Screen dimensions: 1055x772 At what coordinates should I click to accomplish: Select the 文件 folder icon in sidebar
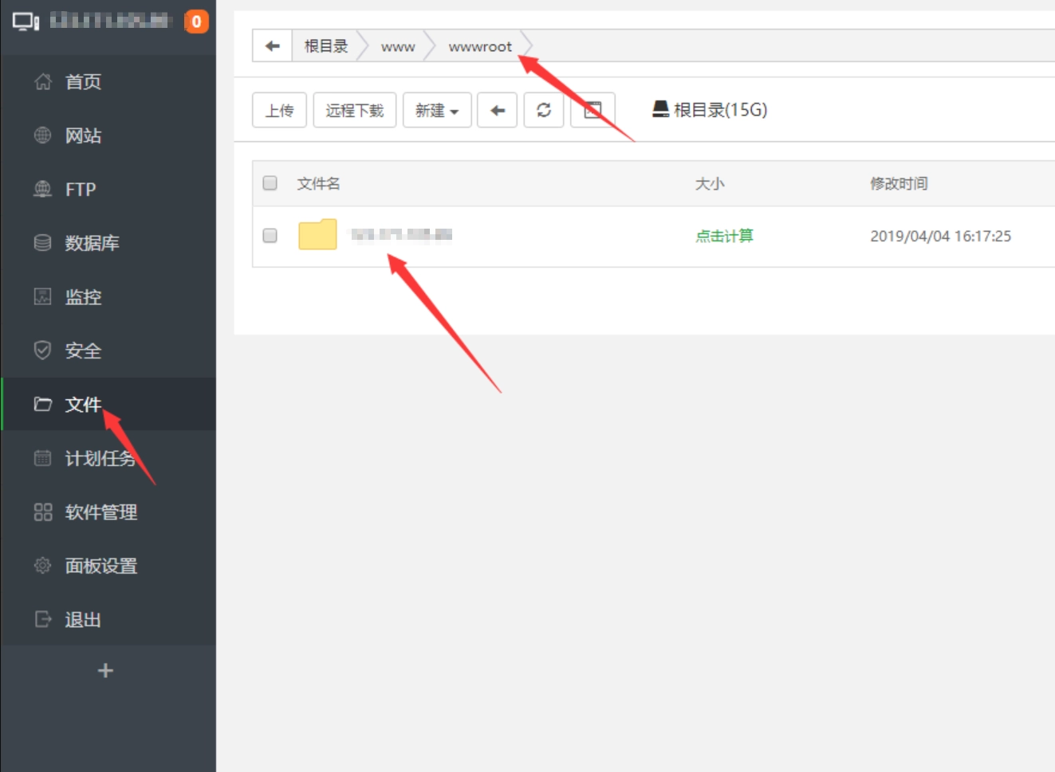pyautogui.click(x=43, y=405)
